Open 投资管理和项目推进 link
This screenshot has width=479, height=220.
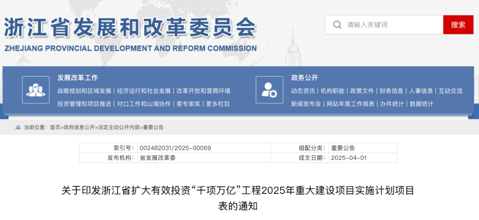[84, 104]
